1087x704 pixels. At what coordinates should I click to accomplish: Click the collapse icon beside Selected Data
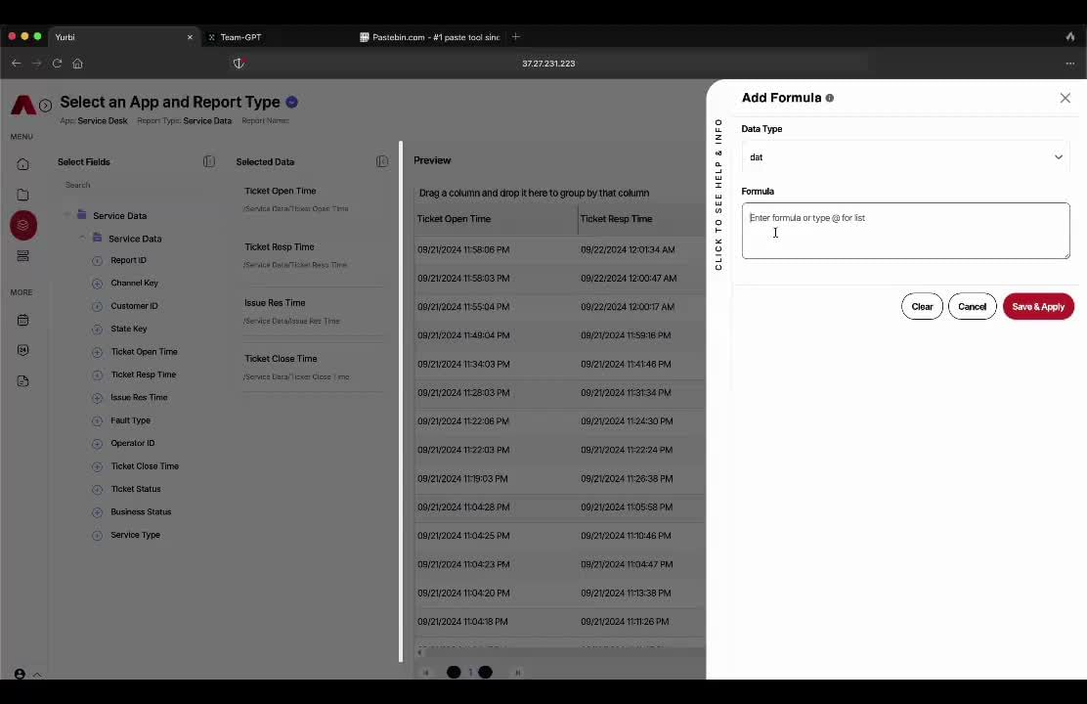click(x=382, y=161)
